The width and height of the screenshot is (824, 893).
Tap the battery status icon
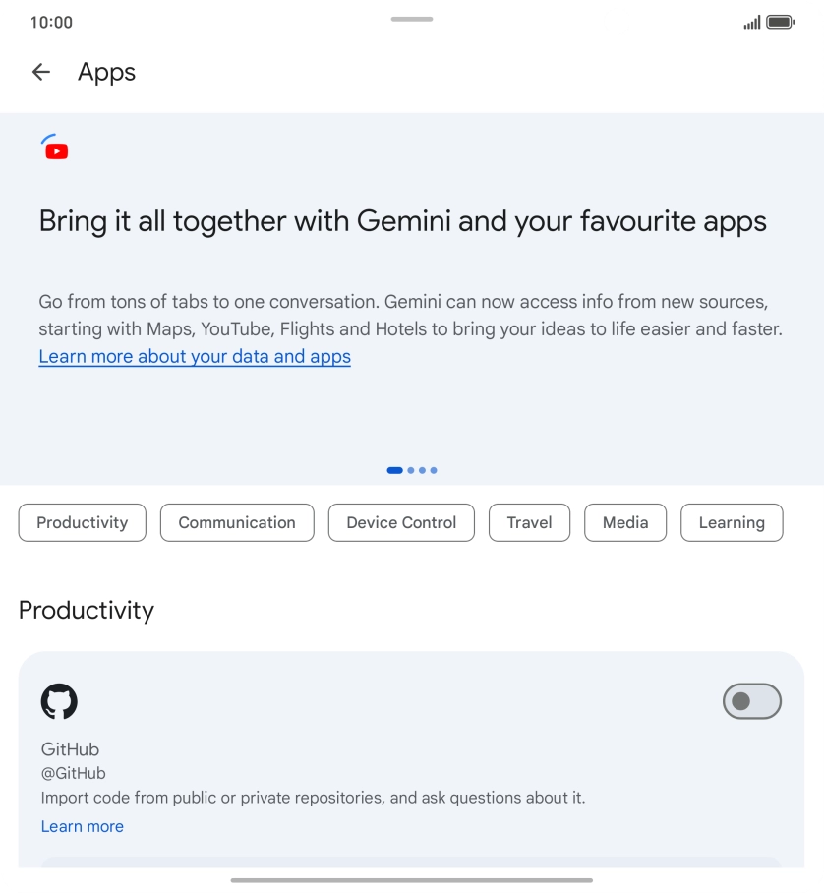(x=780, y=22)
